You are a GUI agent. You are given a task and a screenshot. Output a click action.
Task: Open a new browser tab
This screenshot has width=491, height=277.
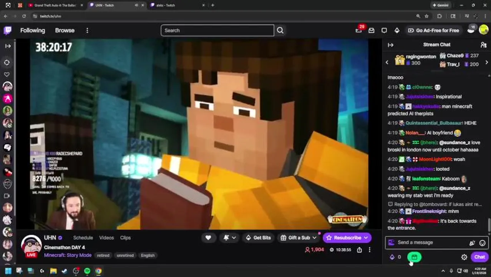pyautogui.click(x=213, y=5)
